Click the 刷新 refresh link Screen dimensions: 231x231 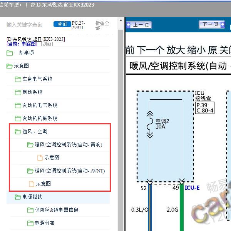pos(47,44)
